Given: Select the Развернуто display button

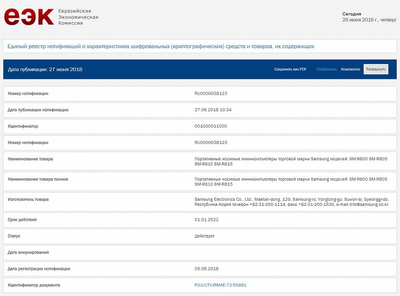Looking at the screenshot, I should pos(376,69).
